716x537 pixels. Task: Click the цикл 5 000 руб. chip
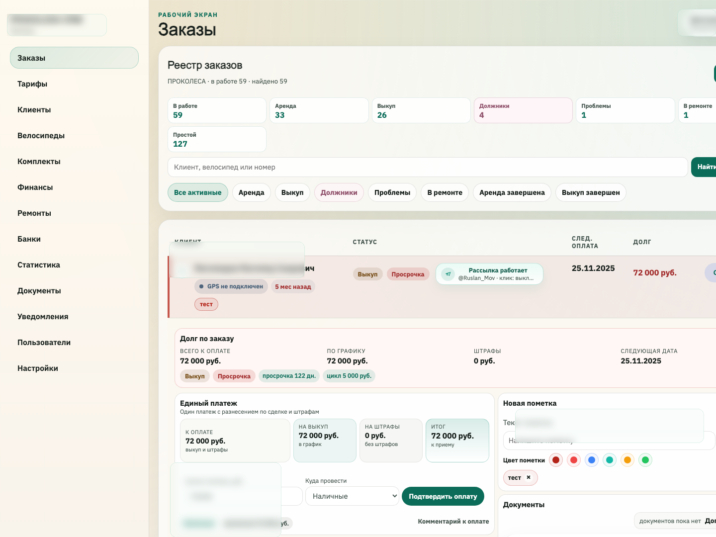[349, 376]
